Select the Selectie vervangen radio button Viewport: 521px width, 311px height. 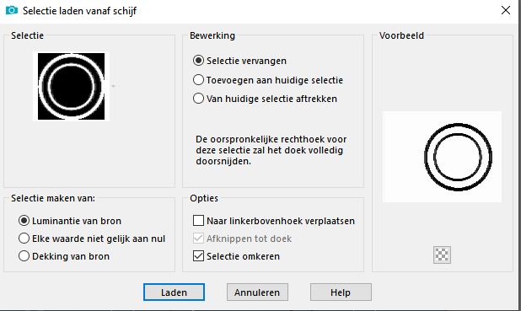(198, 61)
